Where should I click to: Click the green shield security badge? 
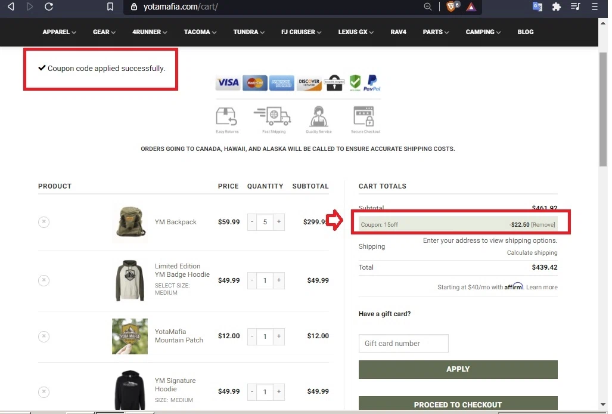tap(355, 83)
